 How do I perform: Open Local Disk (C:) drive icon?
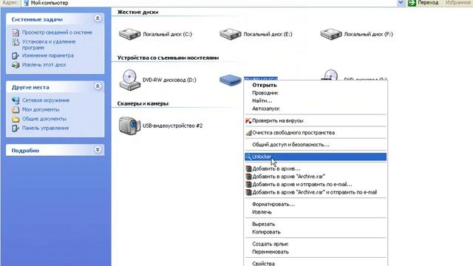point(130,34)
